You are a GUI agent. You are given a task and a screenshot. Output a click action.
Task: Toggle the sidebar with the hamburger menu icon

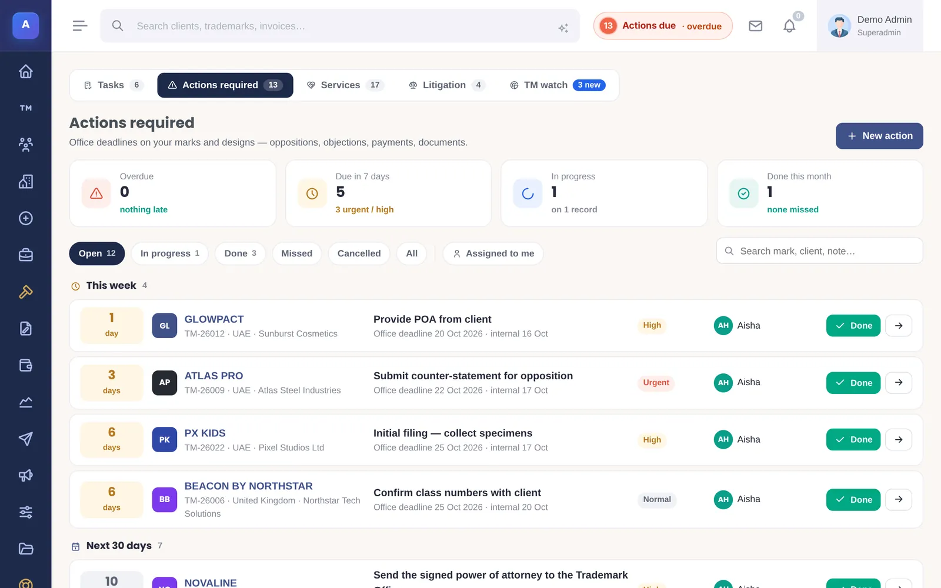pos(80,26)
